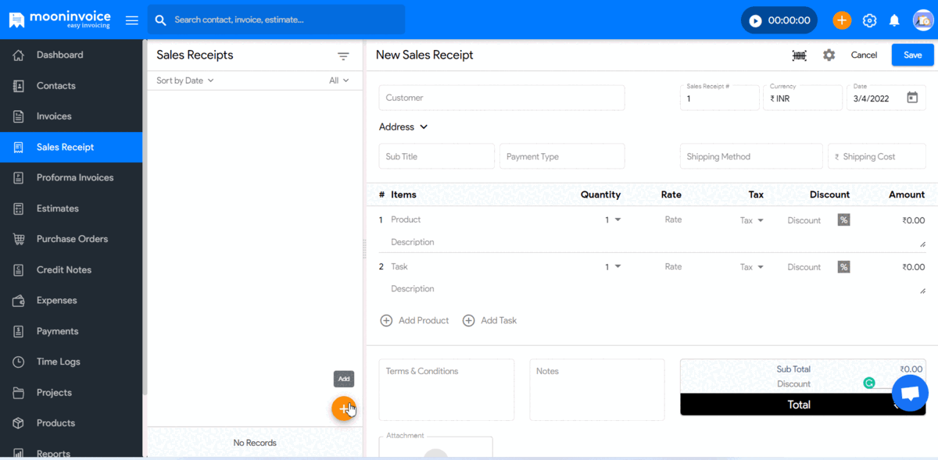This screenshot has height=460, width=938.
Task: Toggle percent discount for Product row
Action: click(x=843, y=220)
